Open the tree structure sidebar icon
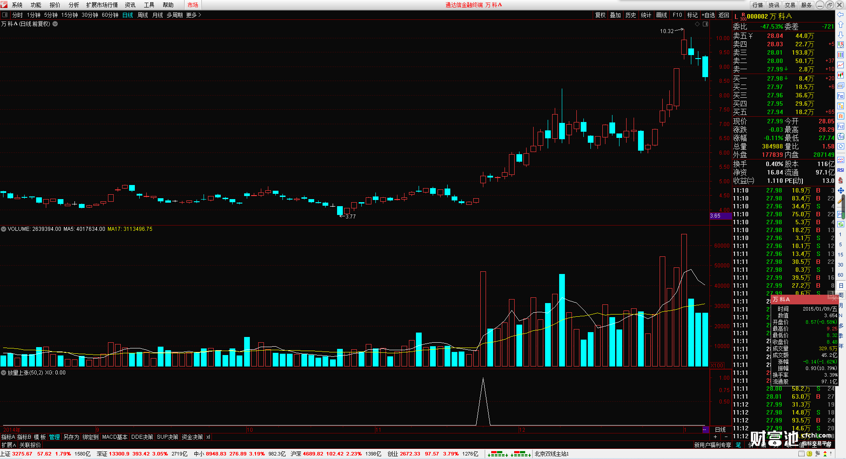 841,106
